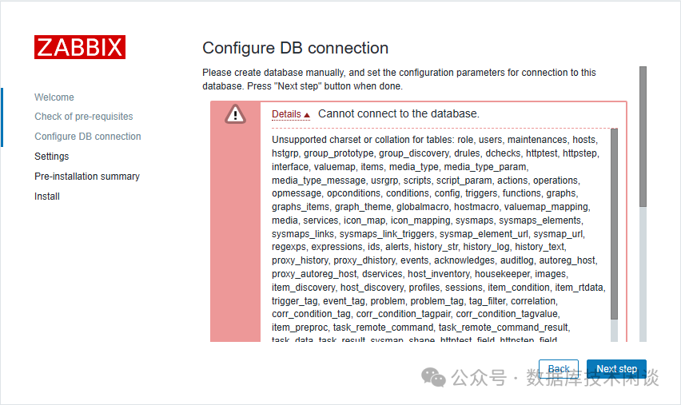681x405 pixels.
Task: Open the Pre-installation summary step
Action: point(87,177)
